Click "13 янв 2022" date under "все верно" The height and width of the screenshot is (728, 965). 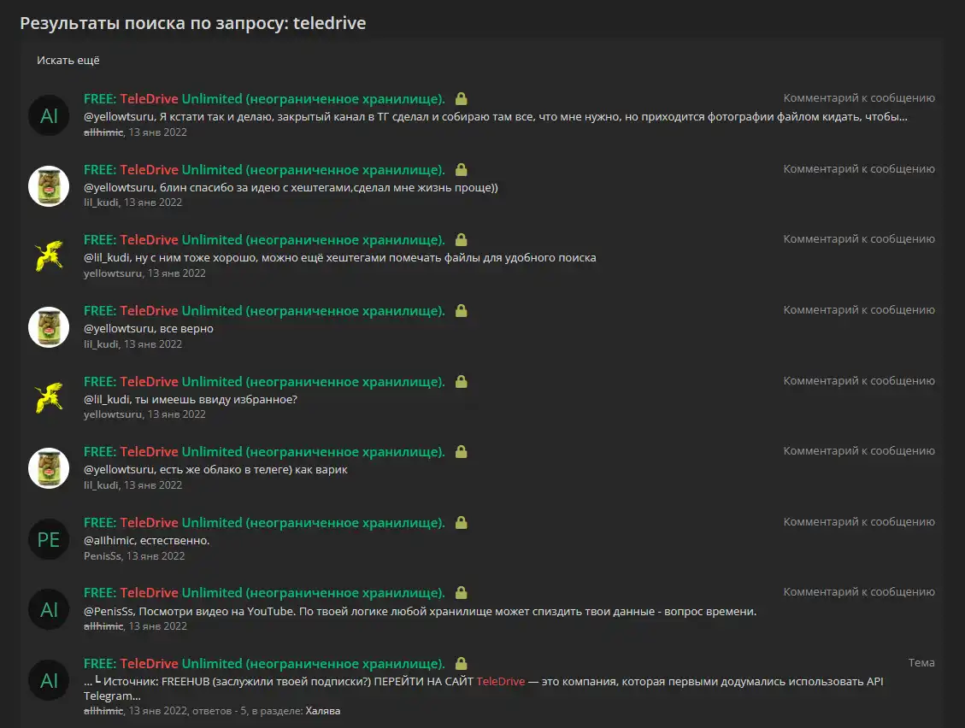click(153, 343)
